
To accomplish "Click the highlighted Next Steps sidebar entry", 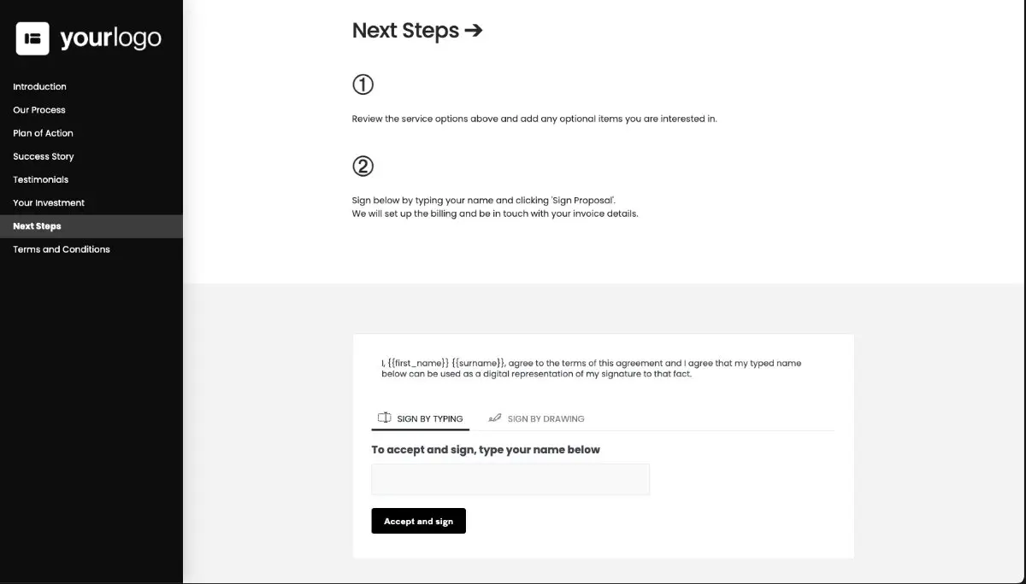I will [37, 225].
